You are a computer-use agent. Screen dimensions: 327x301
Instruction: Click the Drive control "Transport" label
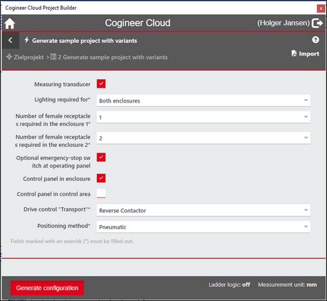[x=57, y=210]
